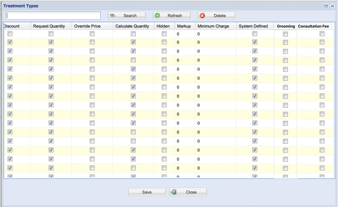Click the Minimum Charge column header

click(216, 26)
